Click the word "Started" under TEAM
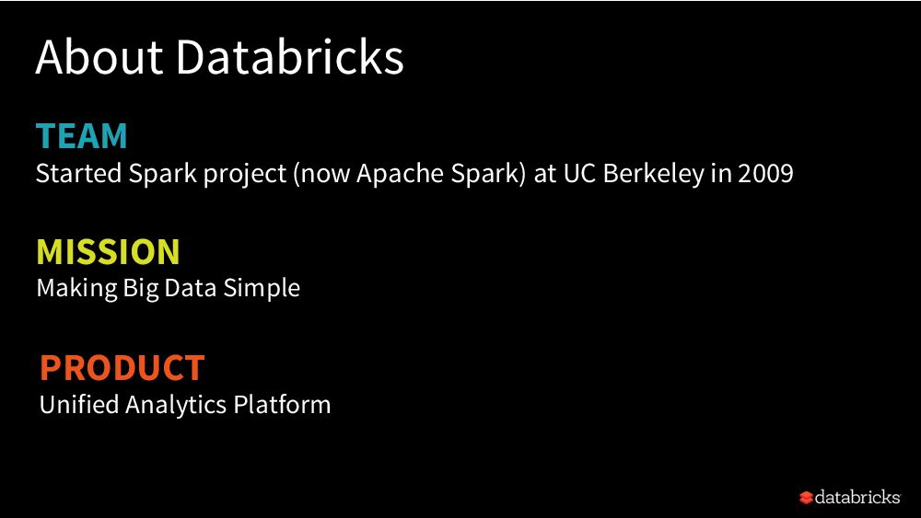Screen dimensions: 921x518 (76, 174)
